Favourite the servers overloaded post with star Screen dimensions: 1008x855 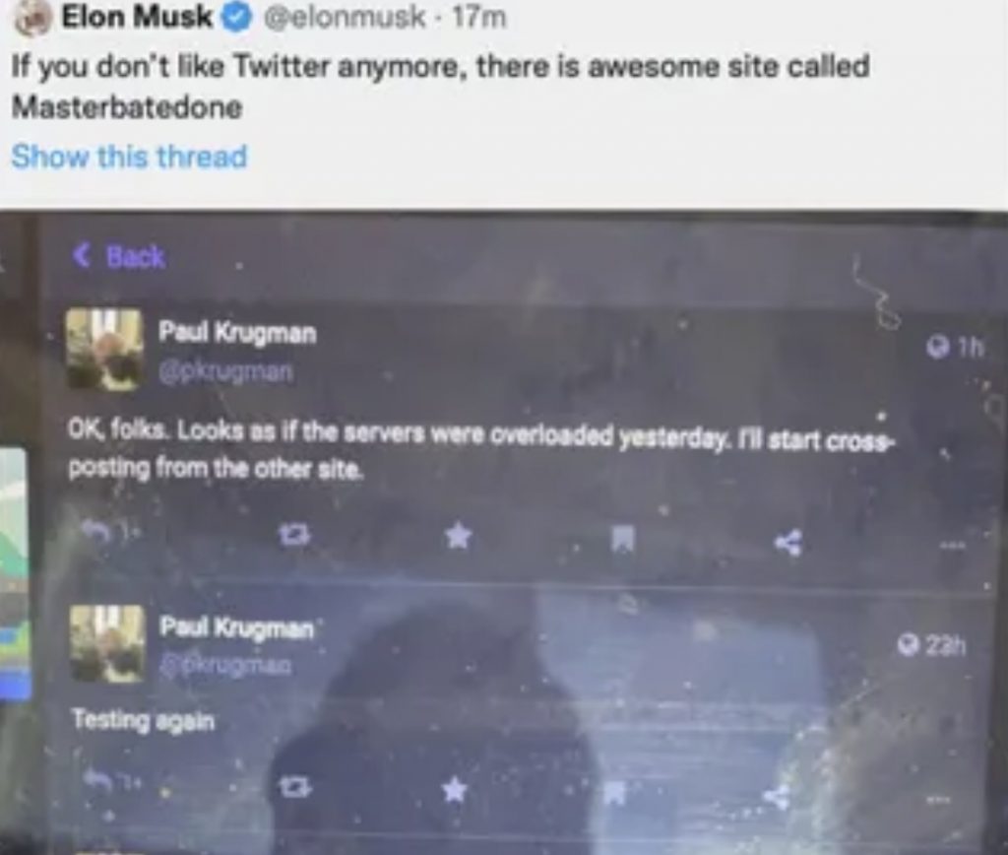(x=459, y=535)
